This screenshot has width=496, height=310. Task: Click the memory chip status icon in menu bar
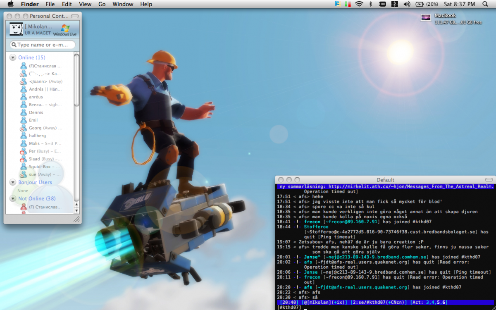(383, 4)
